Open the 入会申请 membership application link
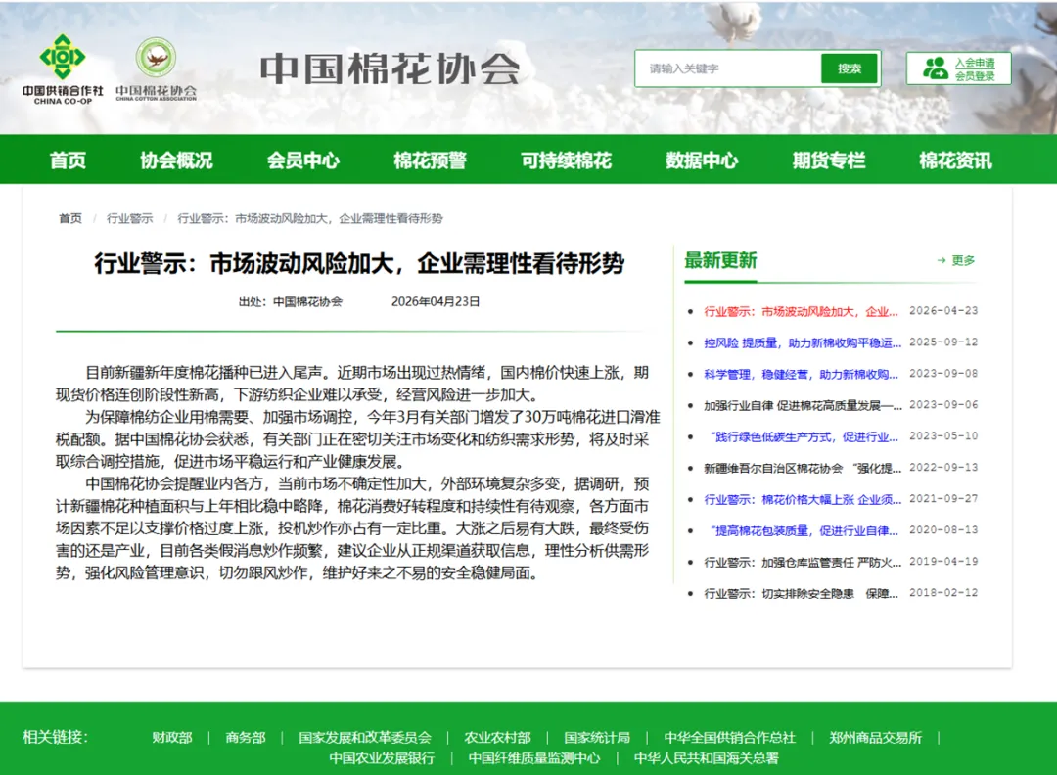The image size is (1057, 775). point(975,62)
